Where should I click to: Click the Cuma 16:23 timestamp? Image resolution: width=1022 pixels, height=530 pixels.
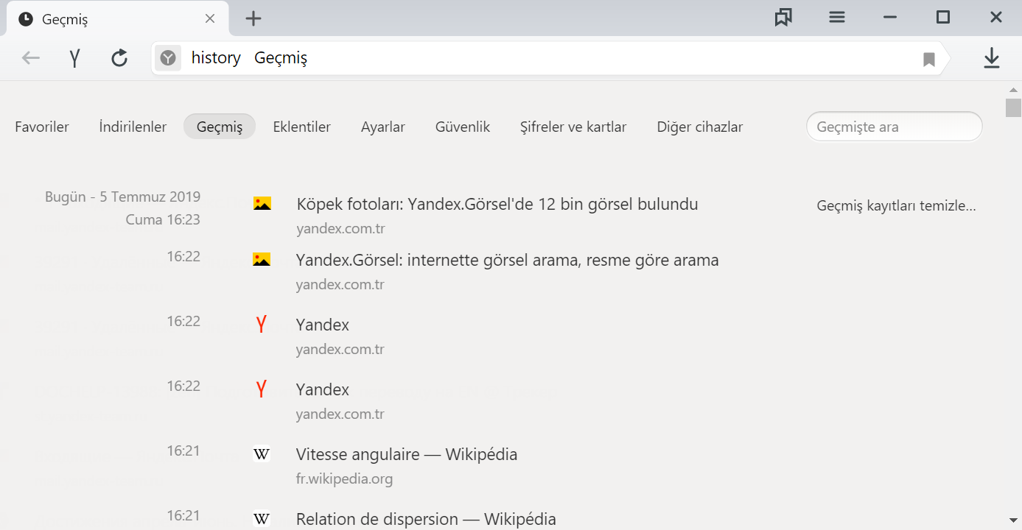163,219
